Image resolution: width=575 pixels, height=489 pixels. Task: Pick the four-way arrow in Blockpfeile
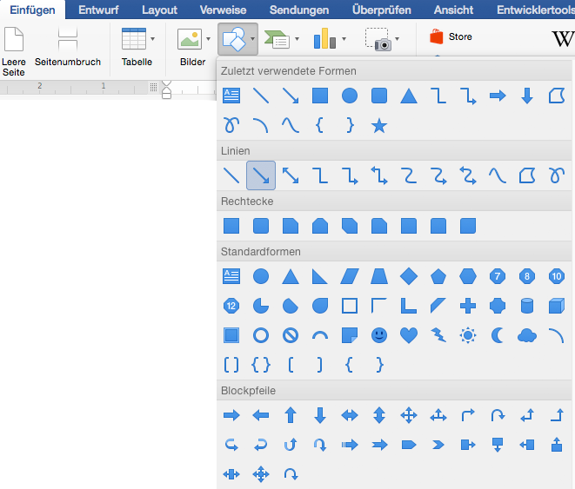pos(409,415)
